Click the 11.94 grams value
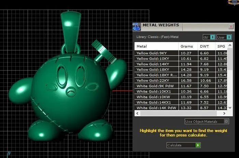The width and height of the screenshot is (239, 158). point(186,64)
